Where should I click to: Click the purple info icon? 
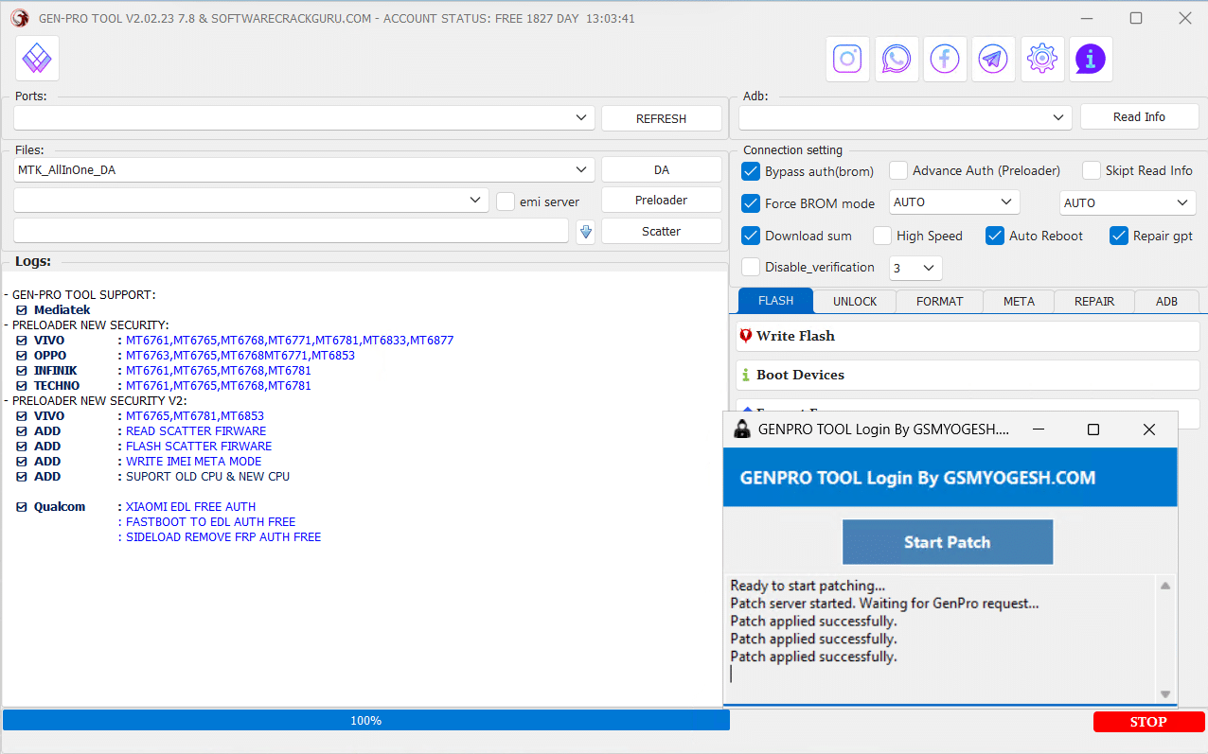1091,60
